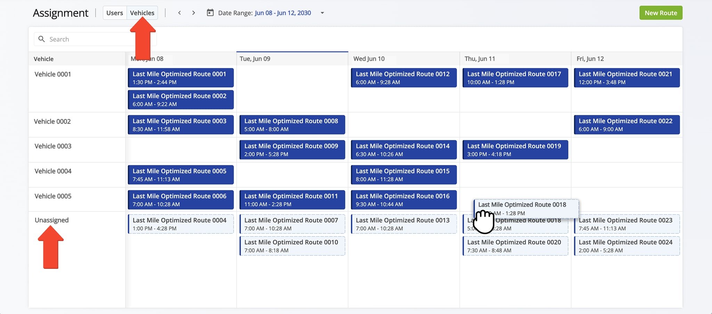The image size is (712, 314).
Task: Open unassigned Route 0023 card
Action: click(627, 224)
